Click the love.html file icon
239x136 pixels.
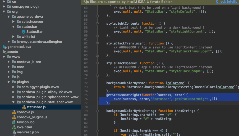(x=14, y=127)
